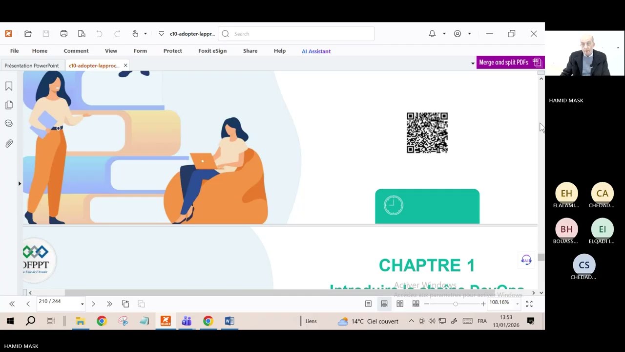Open the AI Assistant tab
Image resolution: width=625 pixels, height=352 pixels.
316,51
